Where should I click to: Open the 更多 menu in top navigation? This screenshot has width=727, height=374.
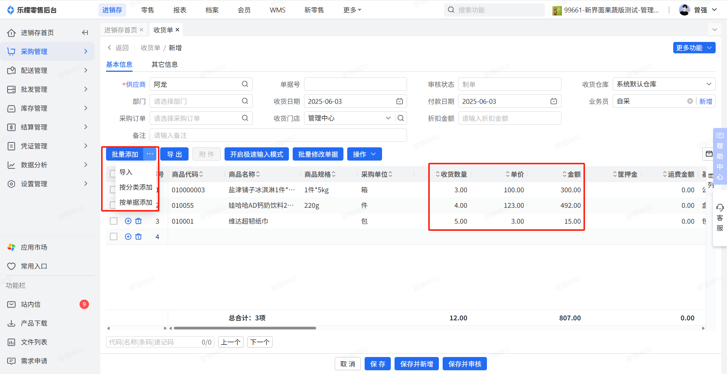click(352, 10)
